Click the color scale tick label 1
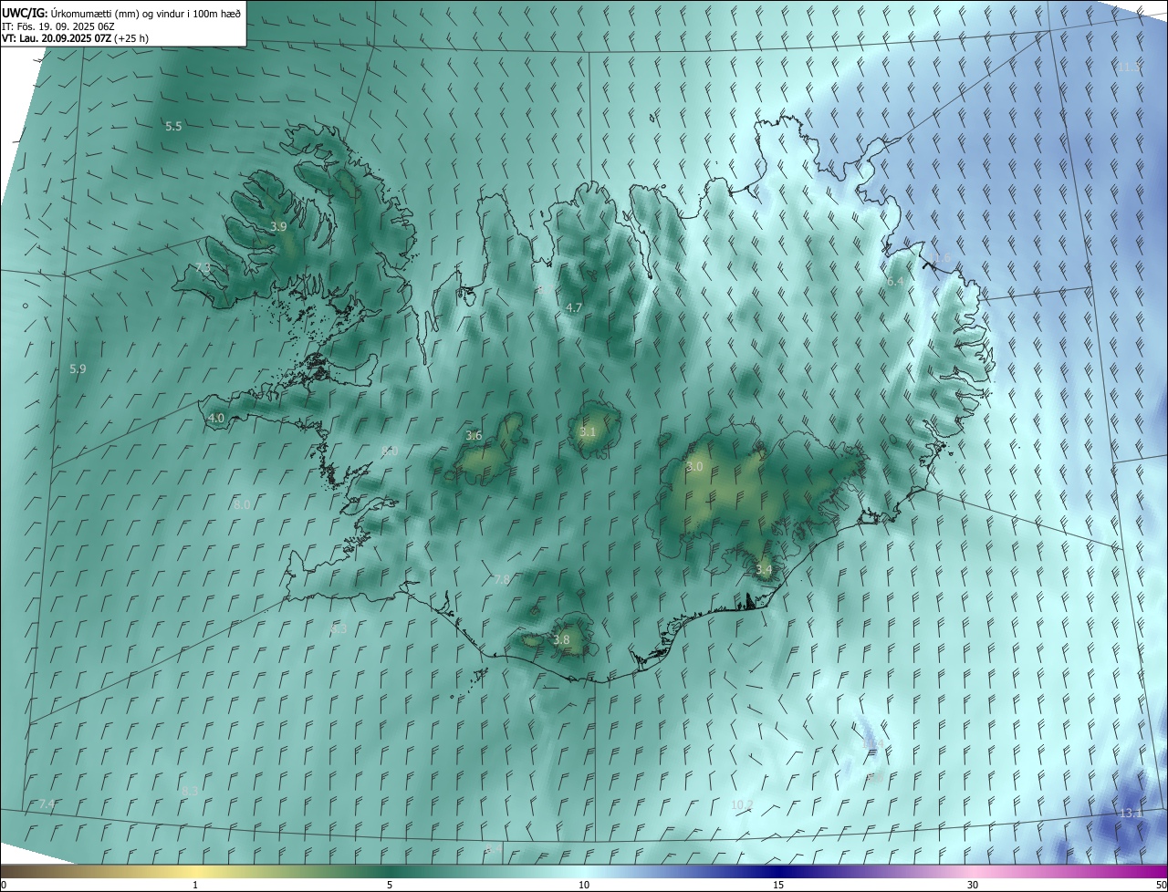 (x=195, y=886)
